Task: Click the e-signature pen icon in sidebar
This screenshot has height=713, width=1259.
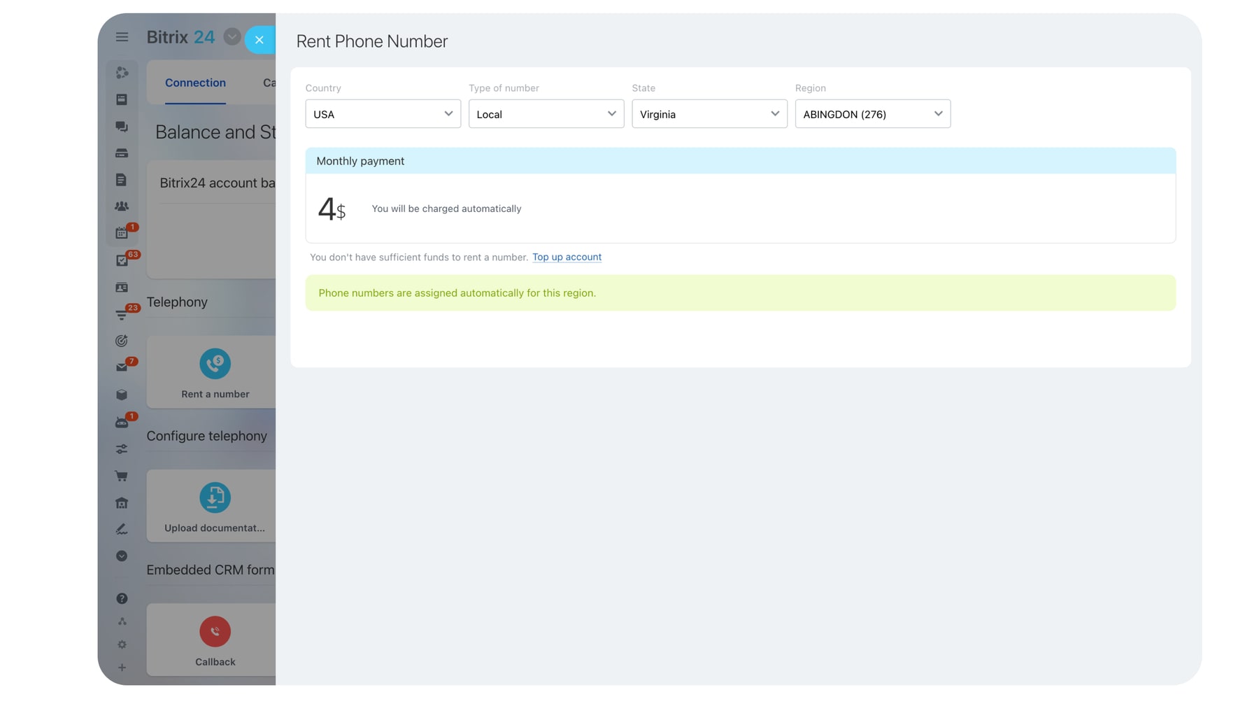Action: pyautogui.click(x=122, y=530)
